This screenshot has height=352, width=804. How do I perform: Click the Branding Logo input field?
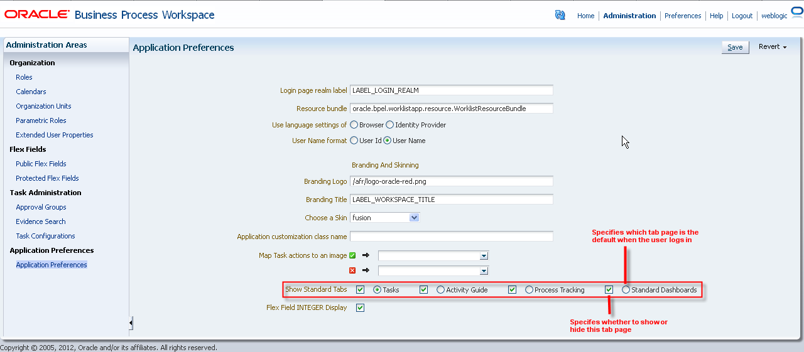pos(451,181)
